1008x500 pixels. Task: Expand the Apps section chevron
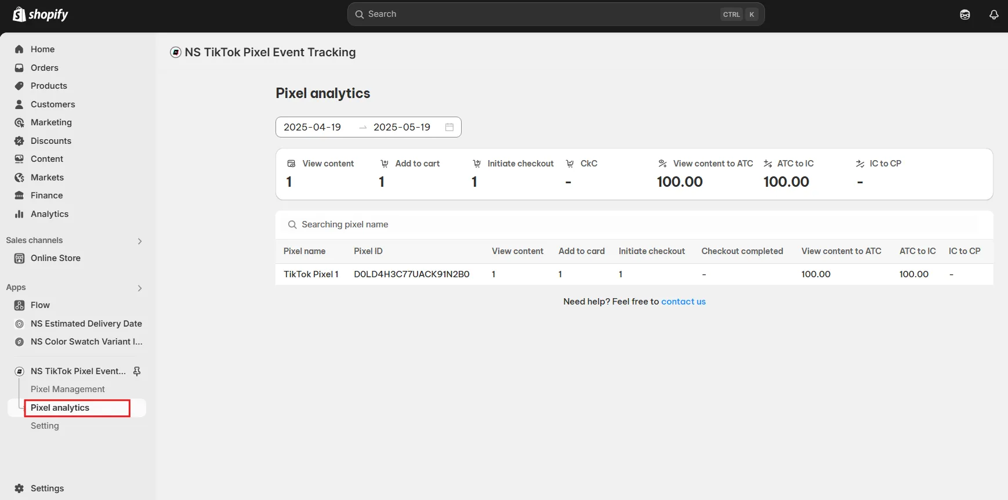coord(140,288)
